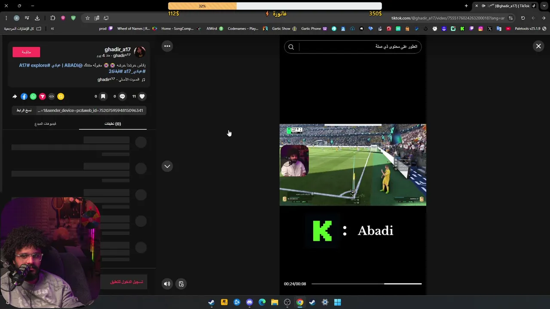Bookmark this page with the star icon
The width and height of the screenshot is (550, 309).
[88, 18]
